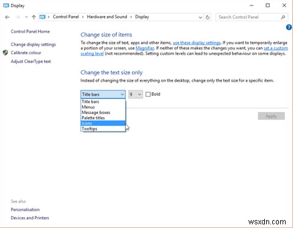Click the Forward arrow navigation icon
This screenshot has width=293, height=228.
coord(18,17)
